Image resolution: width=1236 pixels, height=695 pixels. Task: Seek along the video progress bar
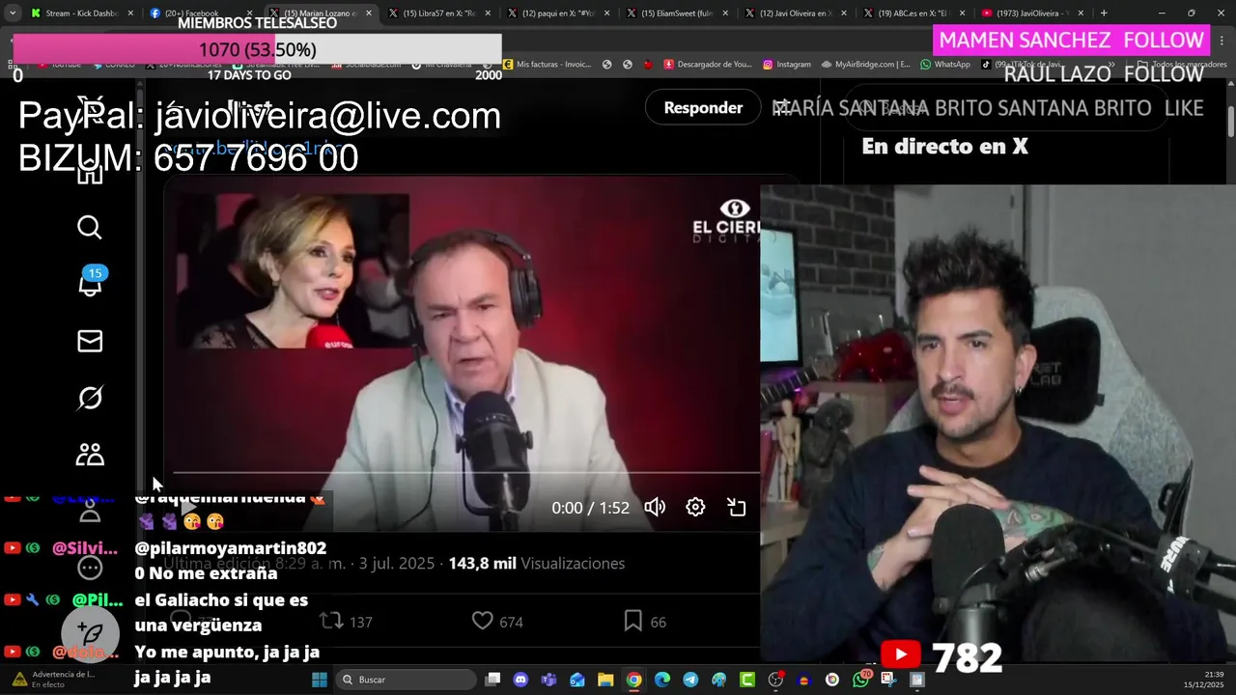click(x=466, y=473)
